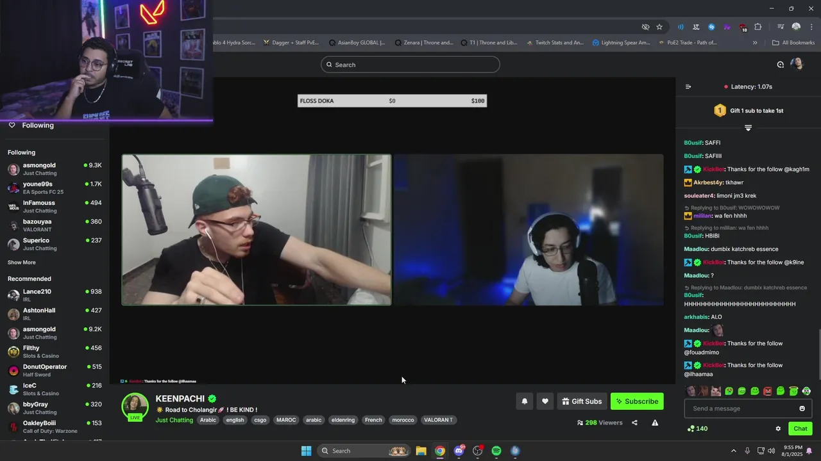Click Gift 1 sub to take 1st banner
Image resolution: width=821 pixels, height=461 pixels.
(x=749, y=111)
